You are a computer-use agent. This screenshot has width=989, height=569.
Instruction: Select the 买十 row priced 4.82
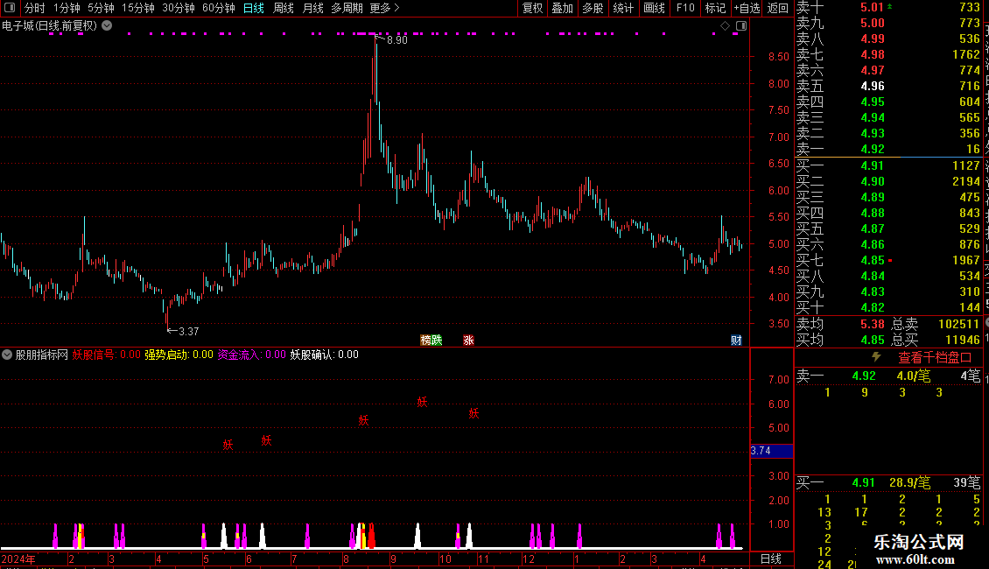888,307
